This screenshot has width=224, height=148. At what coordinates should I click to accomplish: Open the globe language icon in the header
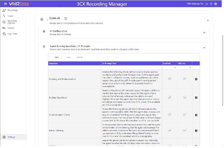216,4
